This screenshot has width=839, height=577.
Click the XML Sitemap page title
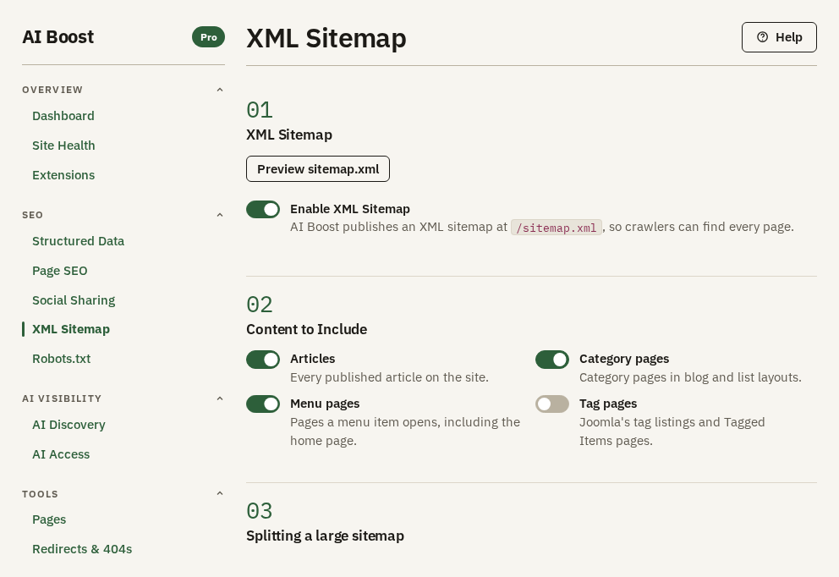326,38
